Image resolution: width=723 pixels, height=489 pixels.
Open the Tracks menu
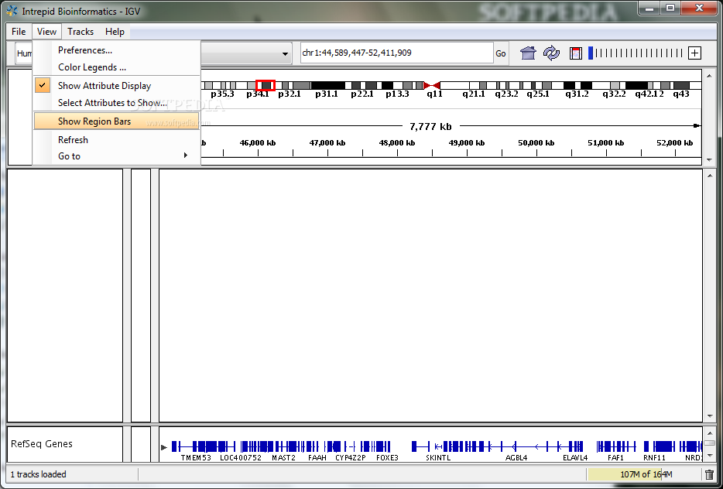point(81,32)
